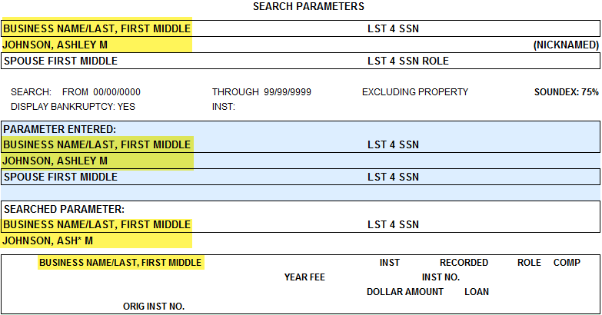Select the top JOHNSON, ASHLEY M name entry
The image size is (602, 315).
(55, 45)
